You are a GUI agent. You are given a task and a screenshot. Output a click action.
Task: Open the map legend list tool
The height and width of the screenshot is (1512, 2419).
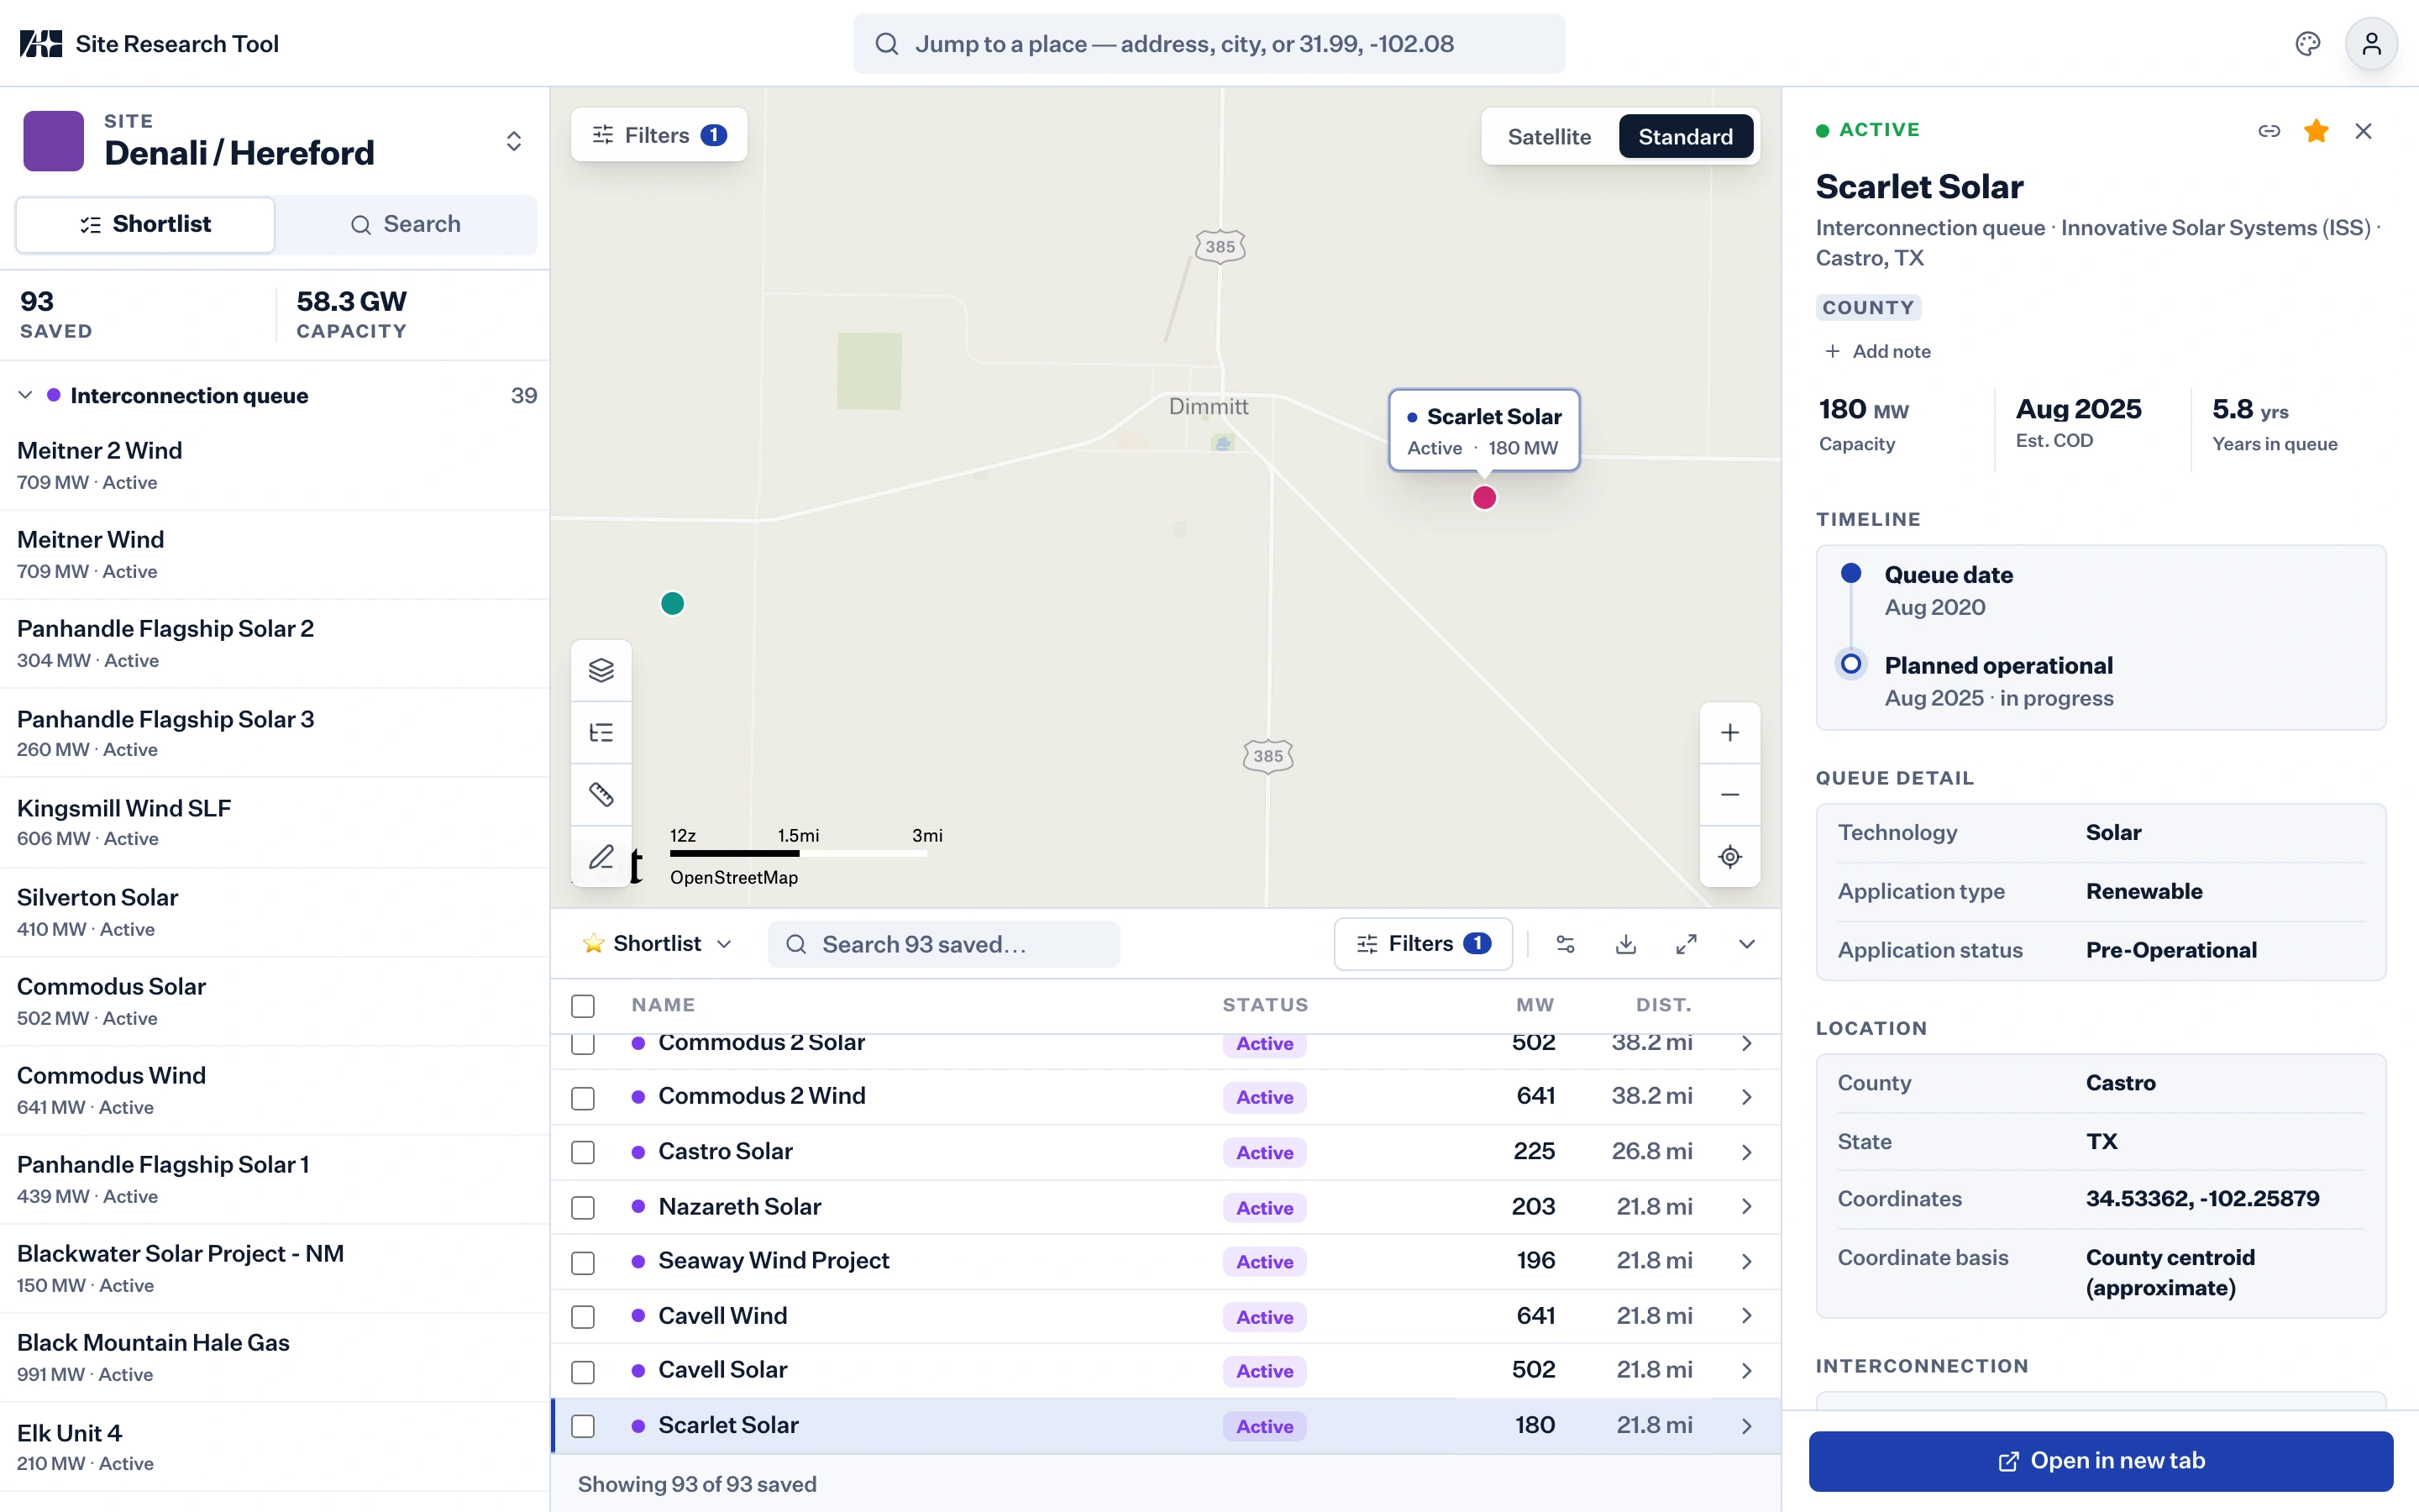[x=601, y=732]
